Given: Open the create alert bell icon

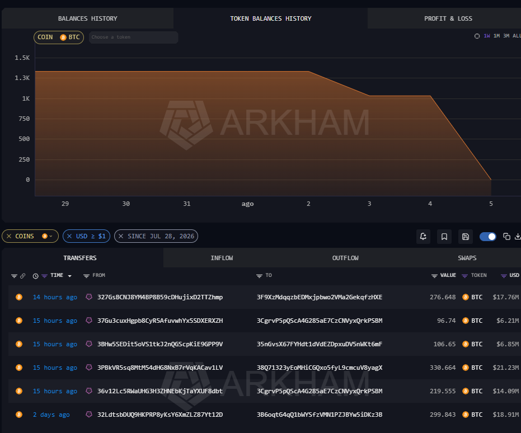Looking at the screenshot, I should tap(423, 237).
